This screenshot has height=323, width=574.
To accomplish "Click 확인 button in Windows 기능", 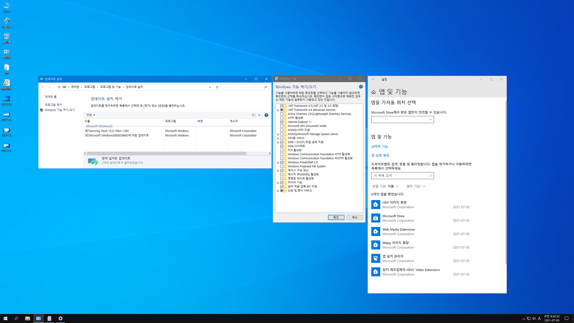I will [x=336, y=217].
